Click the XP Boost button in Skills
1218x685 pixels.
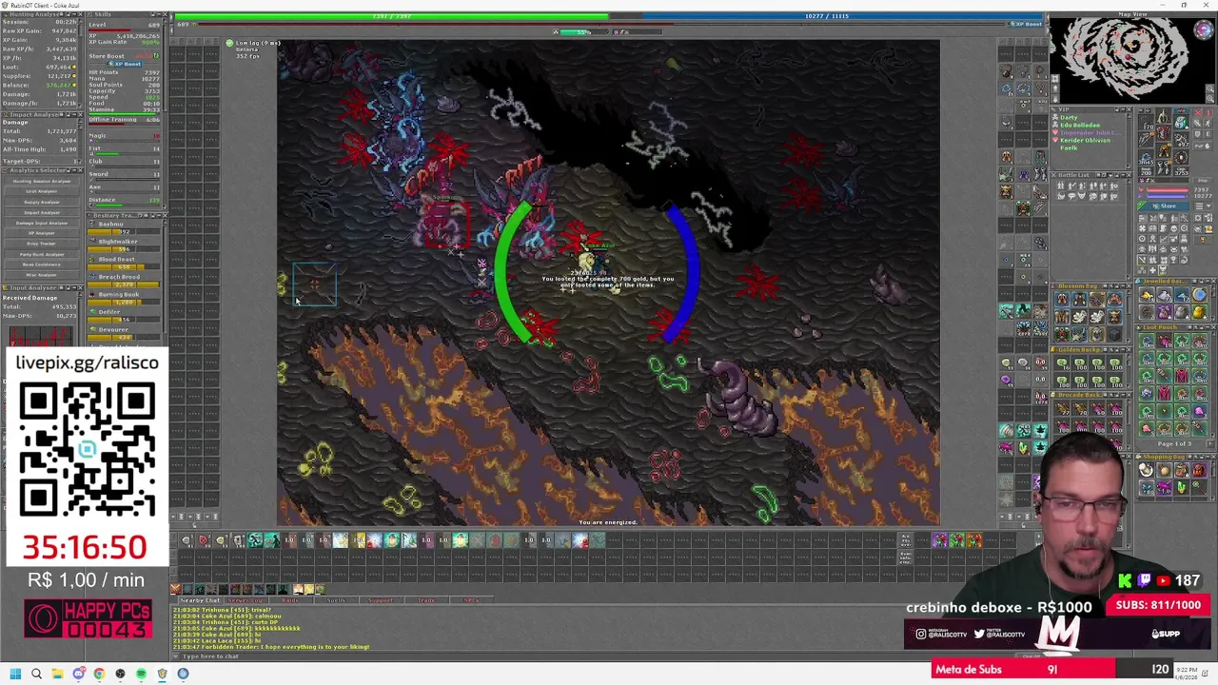[x=125, y=64]
